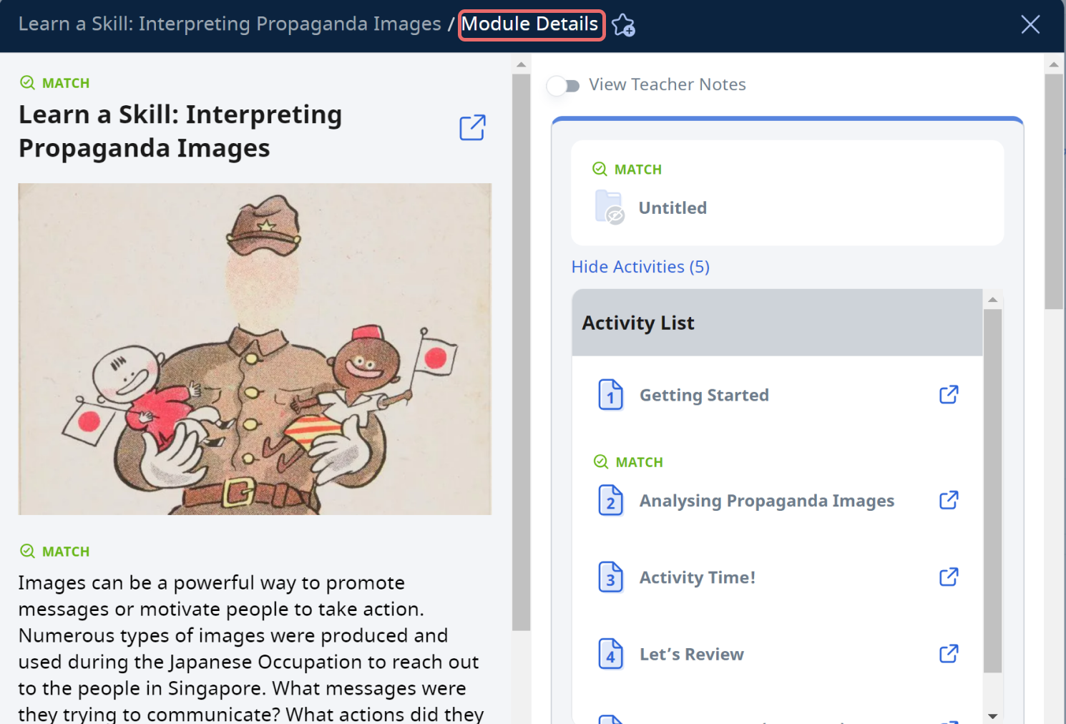The image size is (1066, 724).
Task: Click the hidden folder icon beside Untitled
Action: (x=610, y=207)
